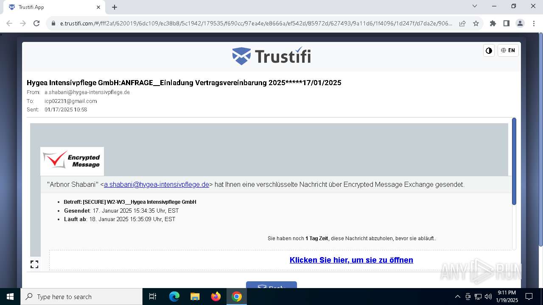Open Task View on the taskbar
The width and height of the screenshot is (543, 305).
153,297
